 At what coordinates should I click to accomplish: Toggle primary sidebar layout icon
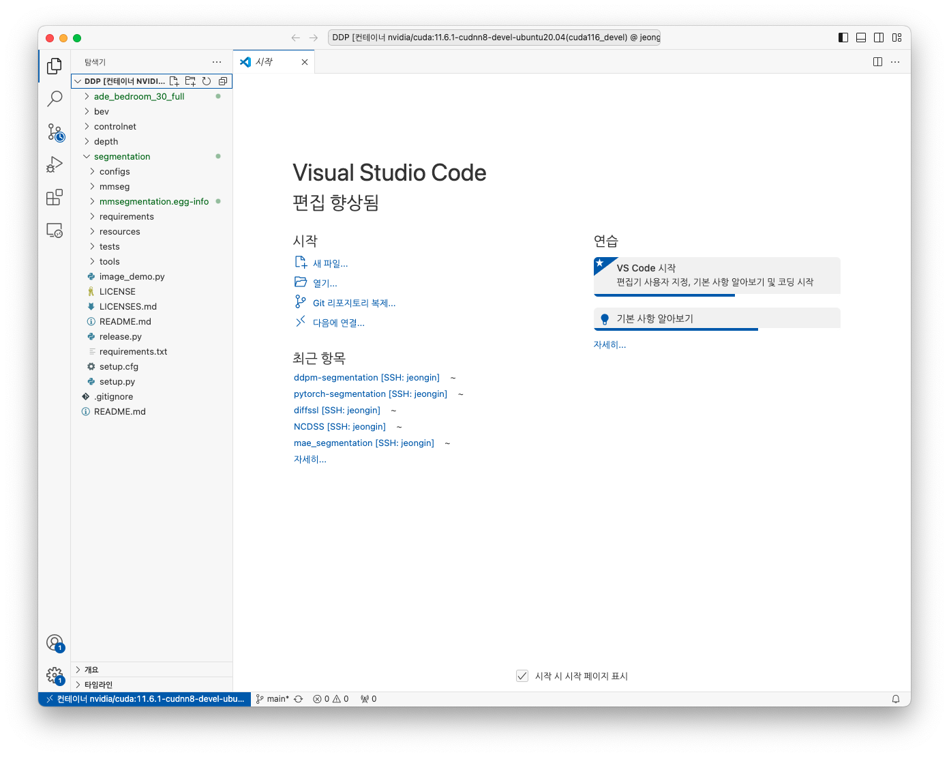click(843, 38)
